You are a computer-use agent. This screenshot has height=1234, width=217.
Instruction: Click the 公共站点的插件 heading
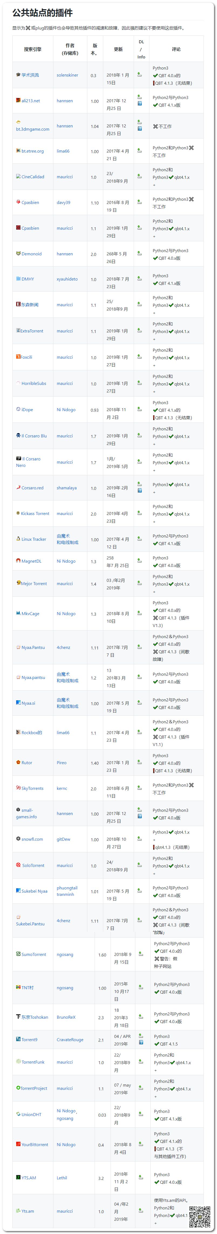(42, 13)
